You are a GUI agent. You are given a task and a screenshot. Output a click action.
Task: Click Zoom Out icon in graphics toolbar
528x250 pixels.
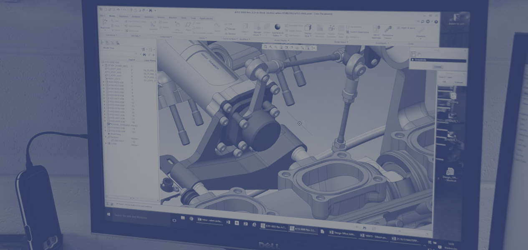coord(276,47)
